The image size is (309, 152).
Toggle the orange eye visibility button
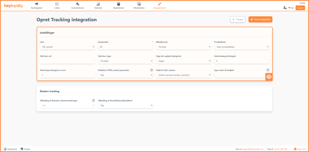pos(269,77)
